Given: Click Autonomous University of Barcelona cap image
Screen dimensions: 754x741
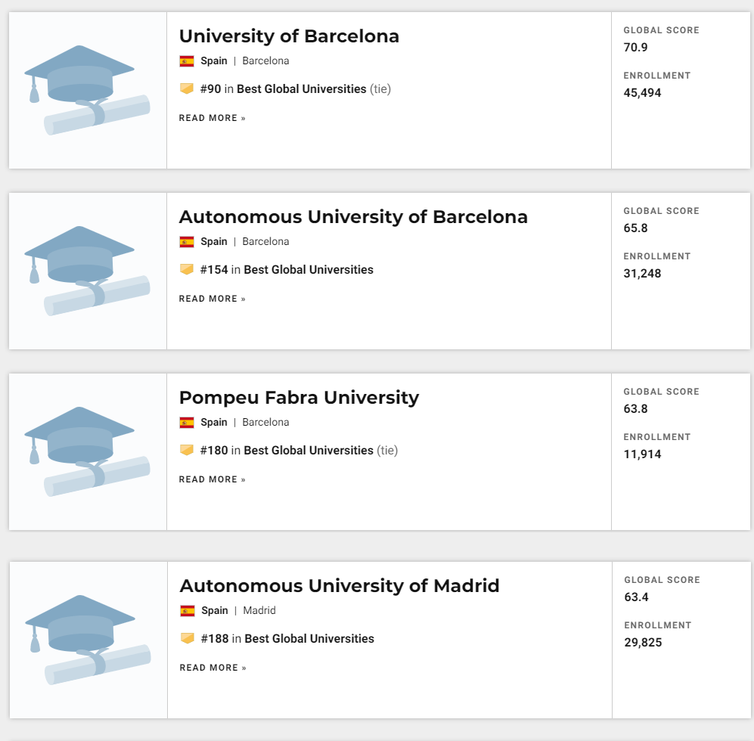Looking at the screenshot, I should coord(88,271).
